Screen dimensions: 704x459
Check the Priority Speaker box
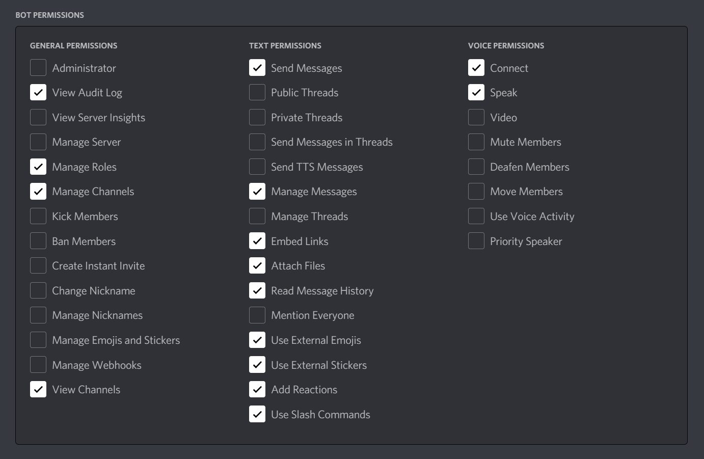pyautogui.click(x=476, y=240)
